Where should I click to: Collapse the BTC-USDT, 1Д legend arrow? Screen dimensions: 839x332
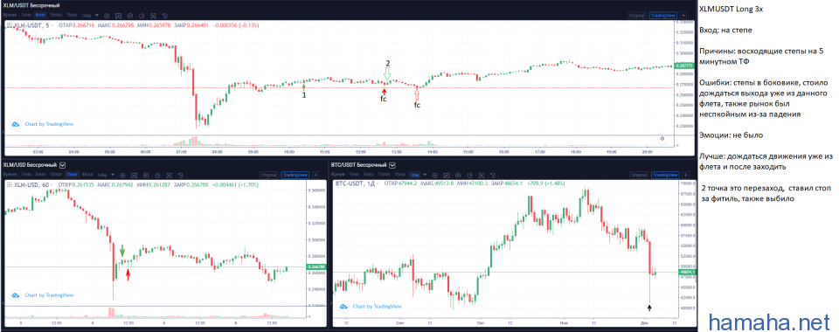click(378, 183)
